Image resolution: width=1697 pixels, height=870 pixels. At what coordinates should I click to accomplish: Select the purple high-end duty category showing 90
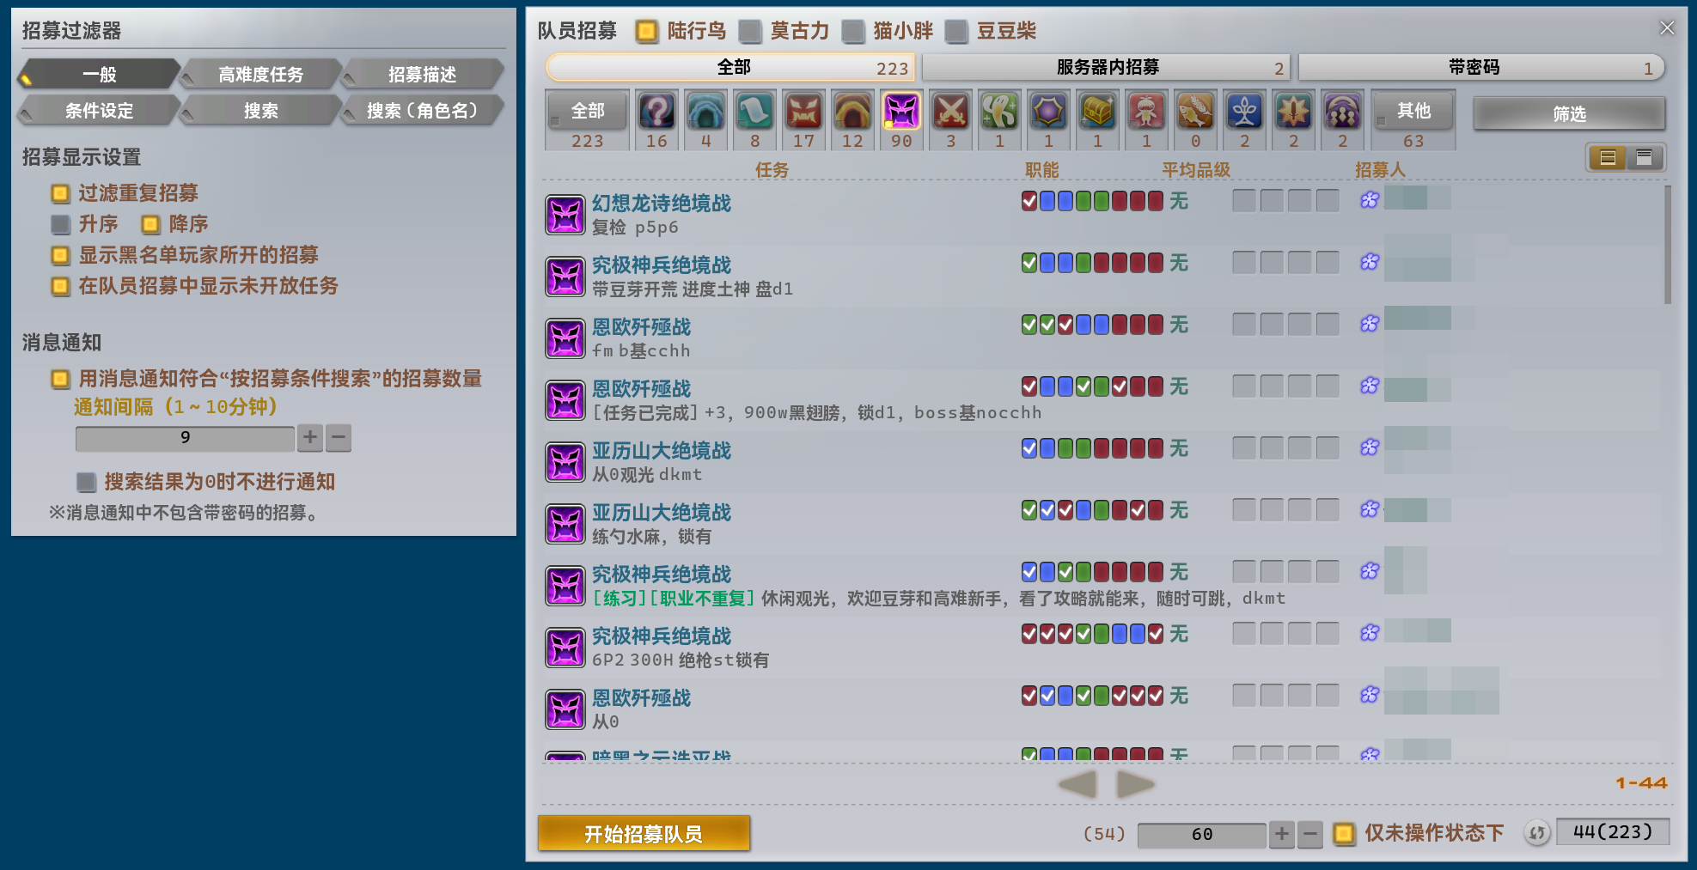901,112
